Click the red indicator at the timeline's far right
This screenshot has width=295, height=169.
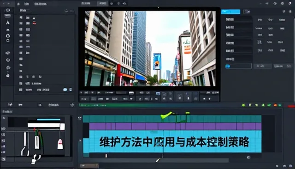[x=291, y=106]
